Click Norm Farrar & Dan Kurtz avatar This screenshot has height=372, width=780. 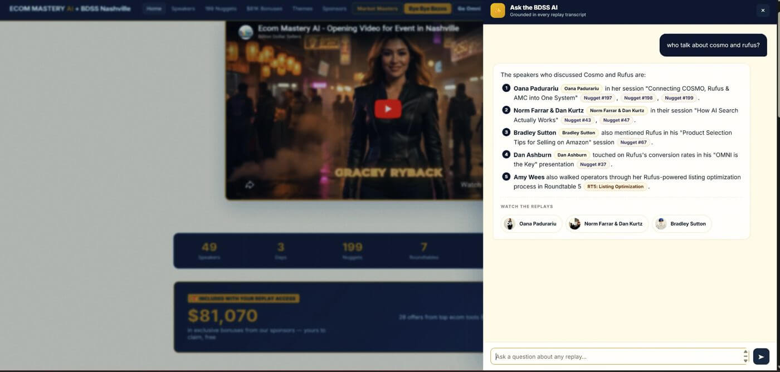pyautogui.click(x=575, y=224)
